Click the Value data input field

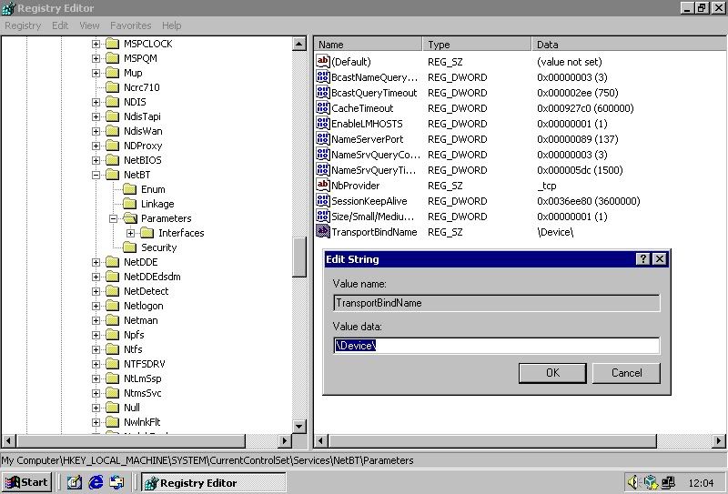coord(496,346)
